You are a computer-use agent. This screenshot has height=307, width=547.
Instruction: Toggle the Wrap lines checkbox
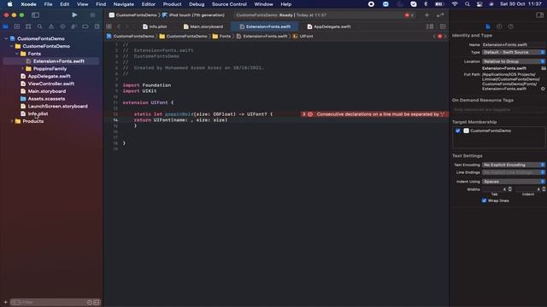coord(484,200)
